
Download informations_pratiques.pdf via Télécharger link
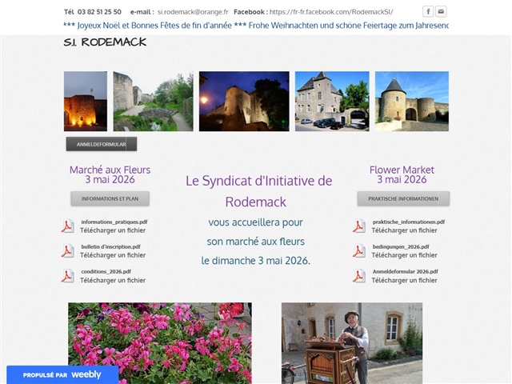(x=113, y=230)
